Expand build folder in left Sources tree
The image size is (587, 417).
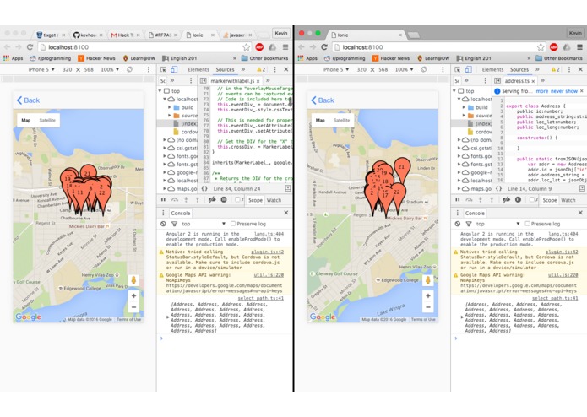click(170, 107)
